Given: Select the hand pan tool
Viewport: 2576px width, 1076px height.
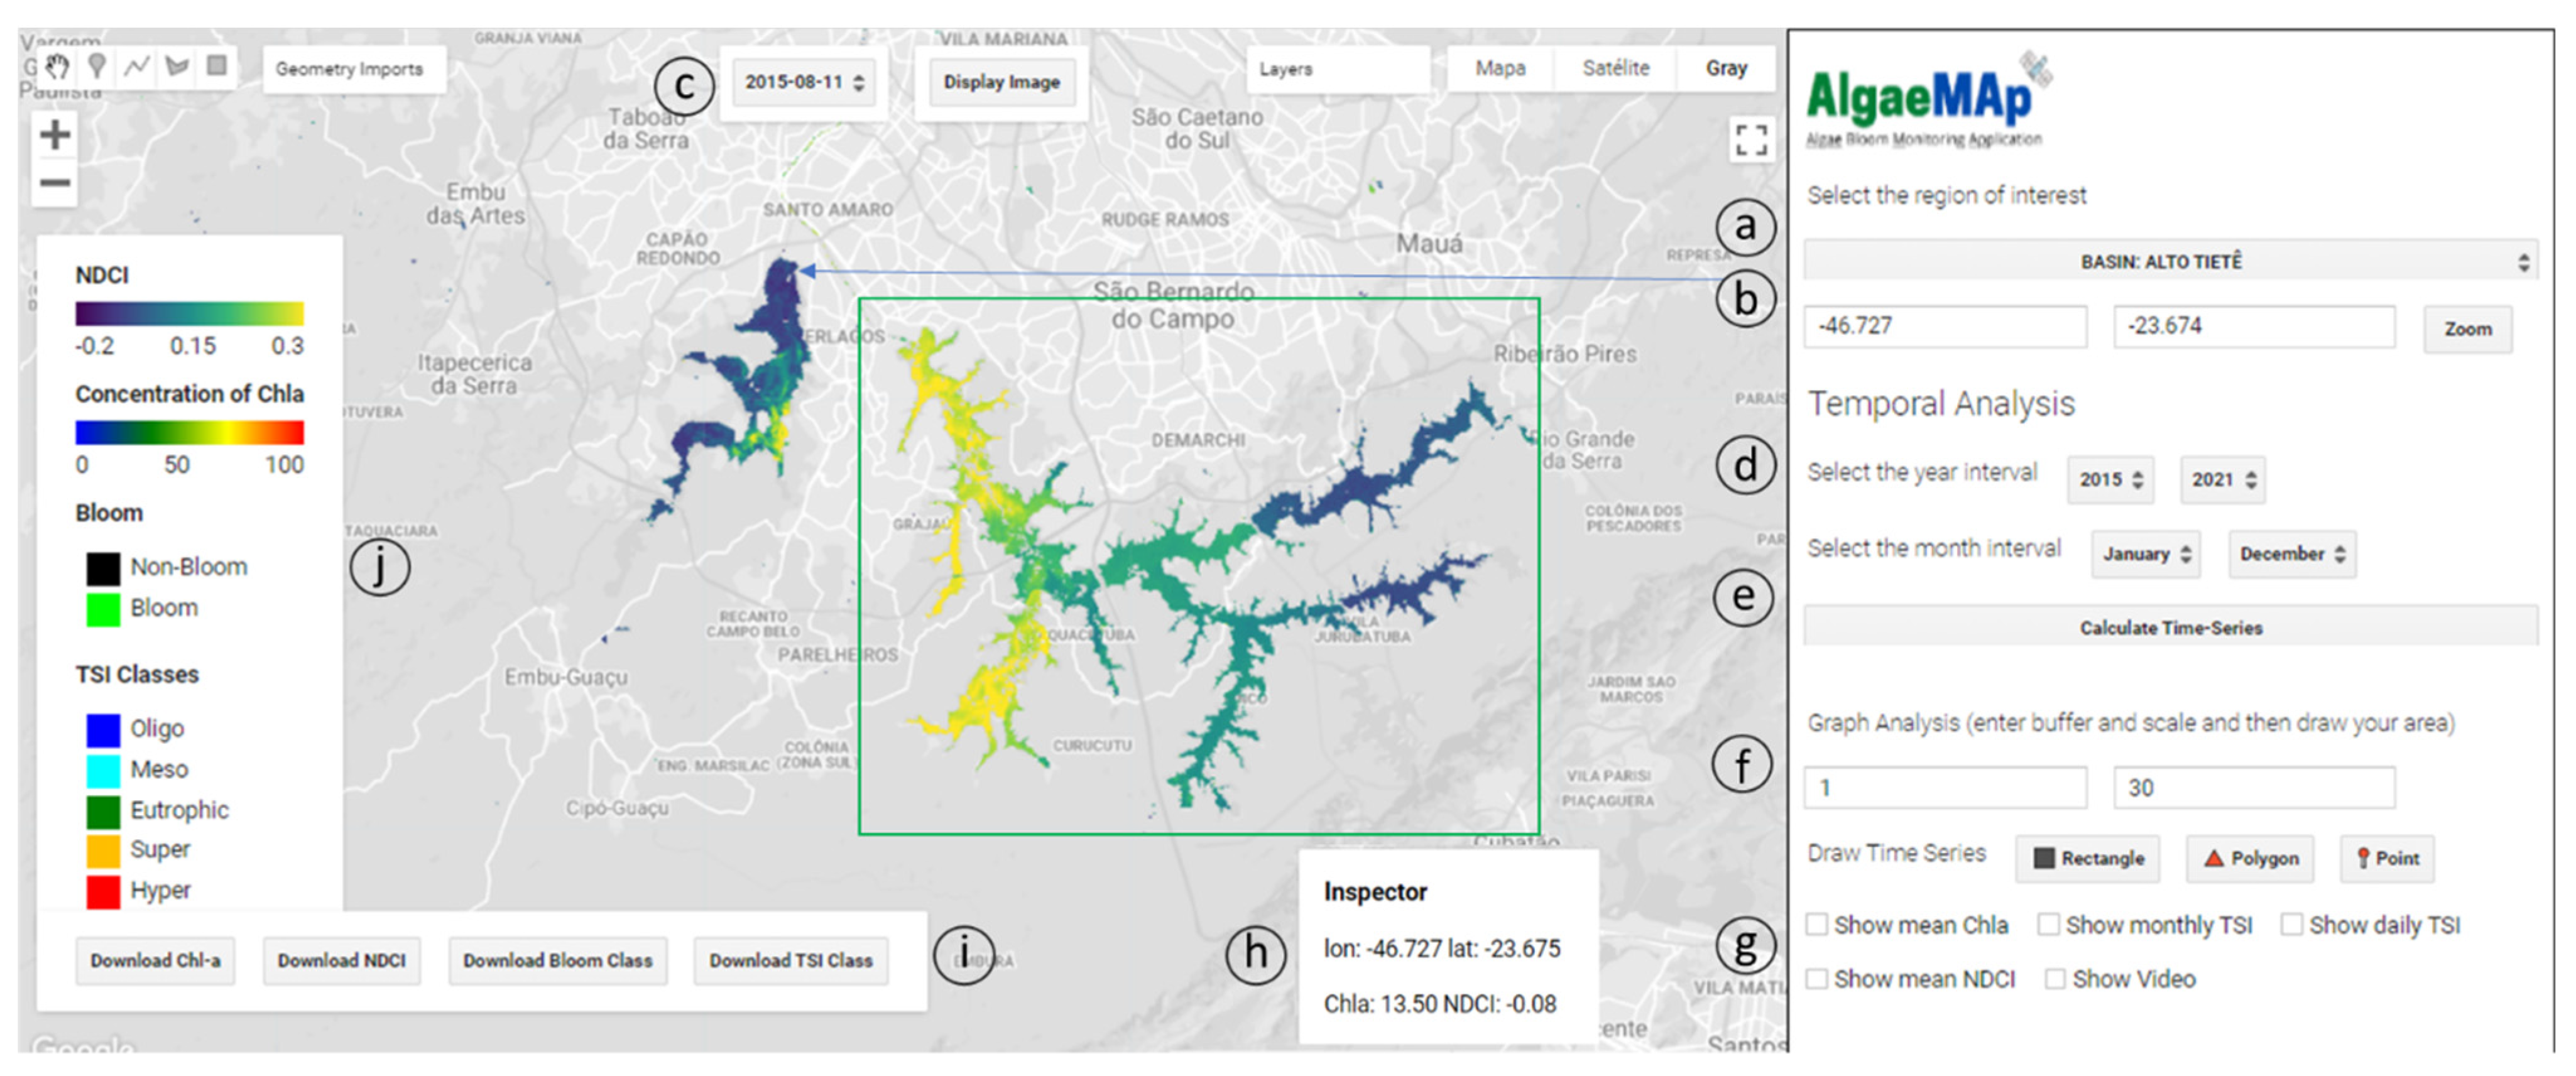Looking at the screenshot, I should coord(58,67).
